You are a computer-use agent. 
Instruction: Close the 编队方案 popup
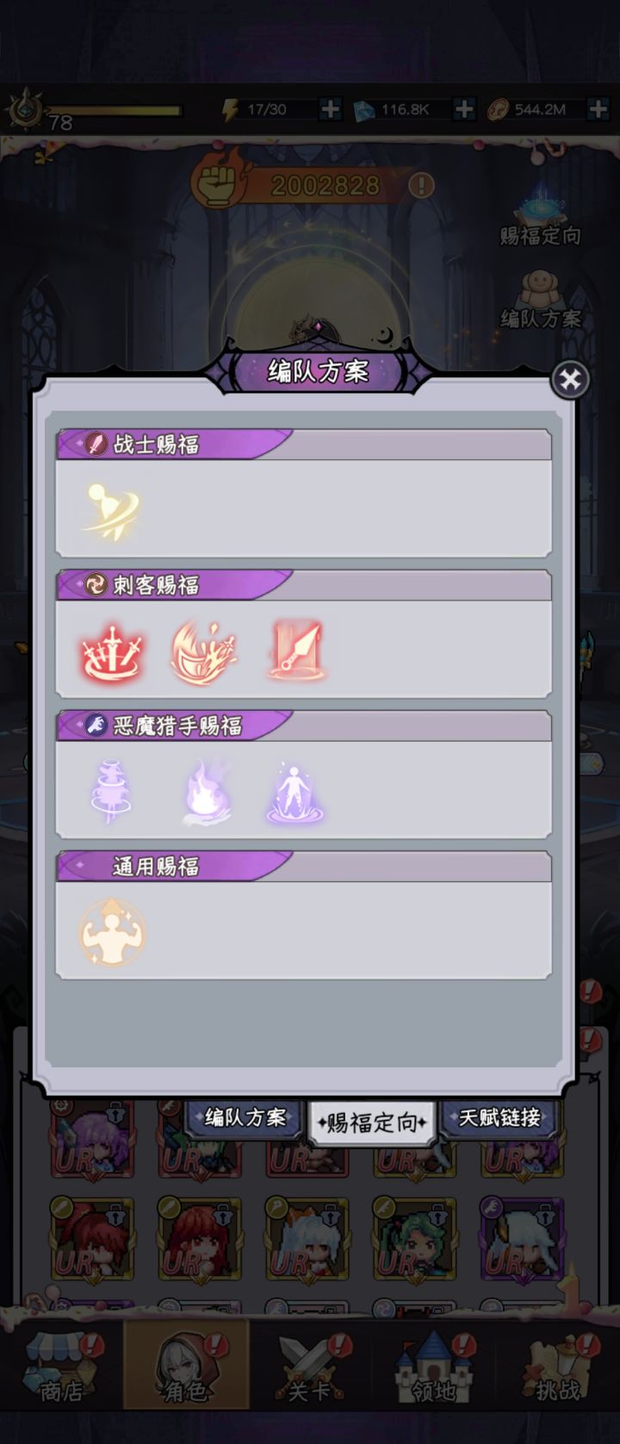point(570,379)
